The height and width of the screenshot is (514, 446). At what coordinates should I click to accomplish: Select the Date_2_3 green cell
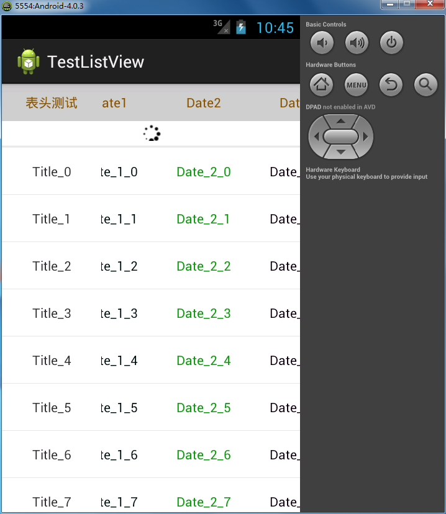204,313
